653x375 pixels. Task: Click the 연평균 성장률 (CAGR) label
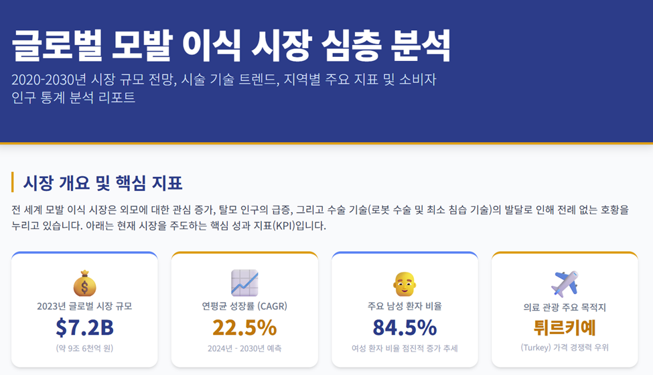point(244,306)
